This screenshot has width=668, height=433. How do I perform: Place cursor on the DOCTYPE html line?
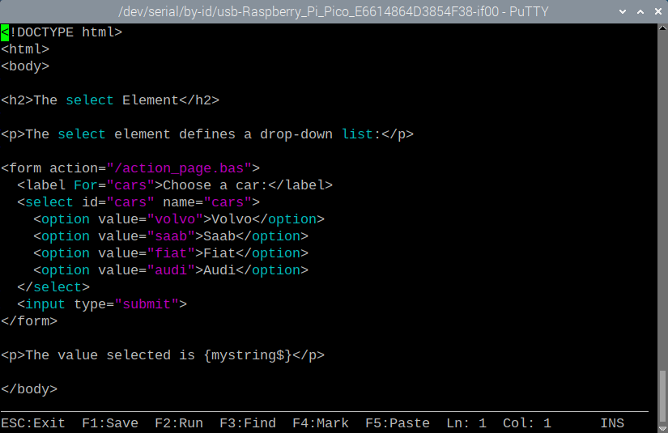point(66,32)
